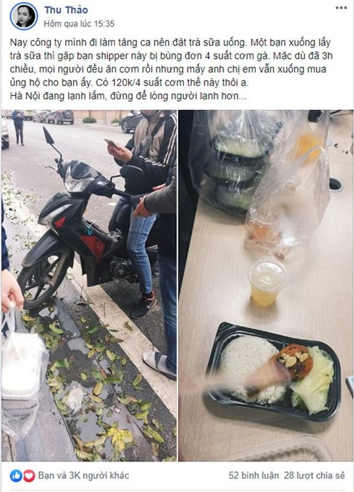
Task: Open the left photo of shipper on motorbike
Action: tap(89, 286)
